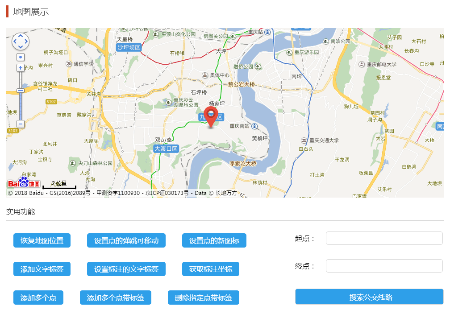450x310 pixels.
Task: Zoom out with the bottom minus button
Action: [20, 124]
